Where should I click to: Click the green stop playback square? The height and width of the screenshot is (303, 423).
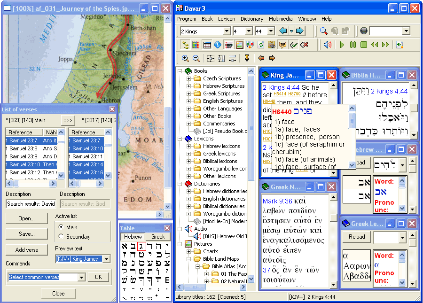tap(364, 45)
